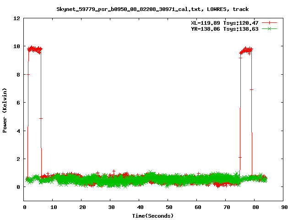Click the y-axis tick label '10'

coord(16,46)
